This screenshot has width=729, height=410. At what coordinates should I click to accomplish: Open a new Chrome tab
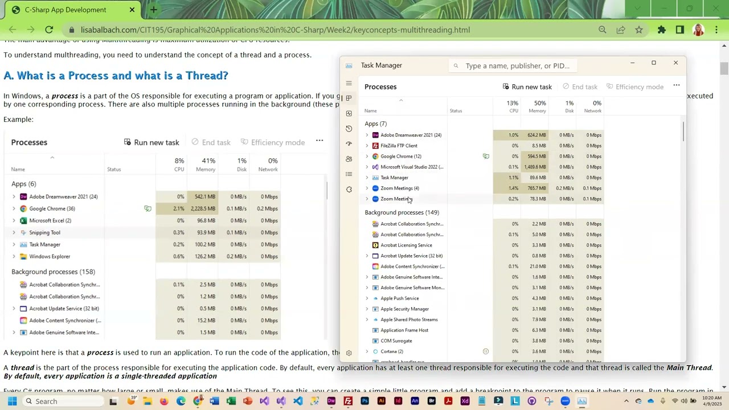tap(153, 10)
